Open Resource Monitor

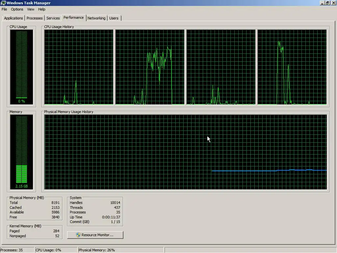(95, 235)
